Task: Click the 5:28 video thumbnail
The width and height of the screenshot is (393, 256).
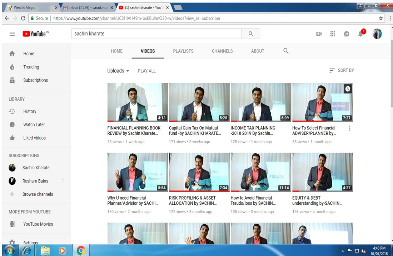Action: tap(199, 102)
